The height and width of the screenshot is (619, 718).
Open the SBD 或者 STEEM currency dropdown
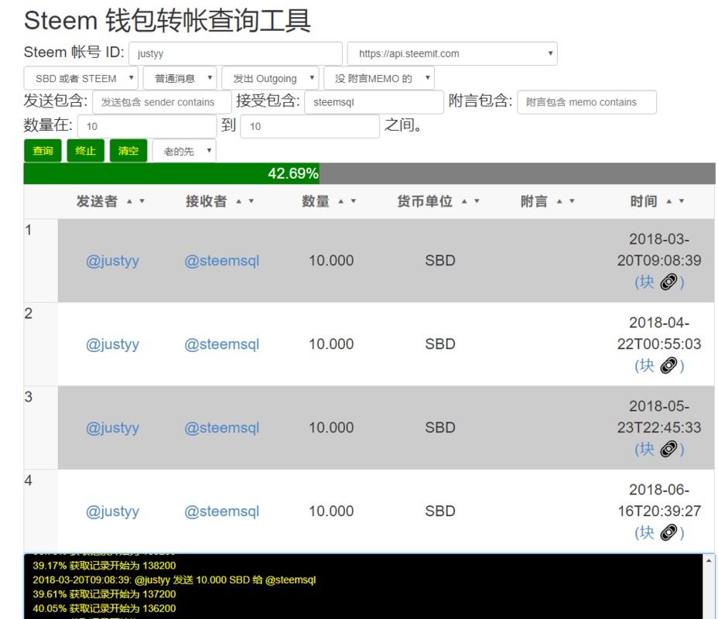80,78
